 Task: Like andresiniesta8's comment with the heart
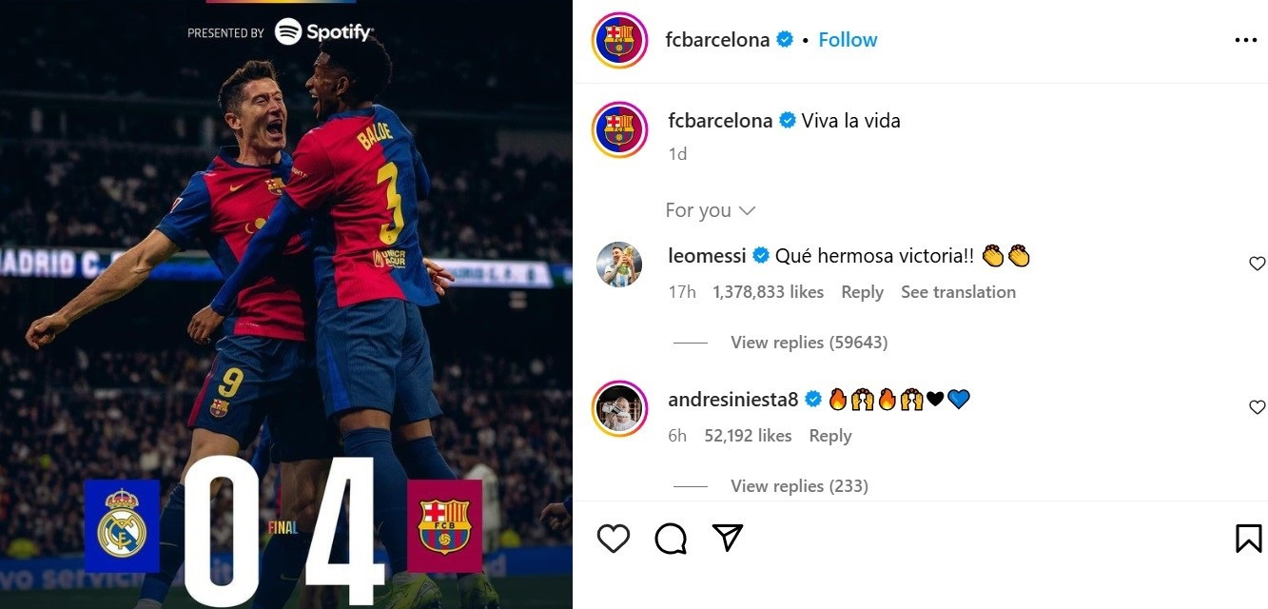click(x=1257, y=407)
